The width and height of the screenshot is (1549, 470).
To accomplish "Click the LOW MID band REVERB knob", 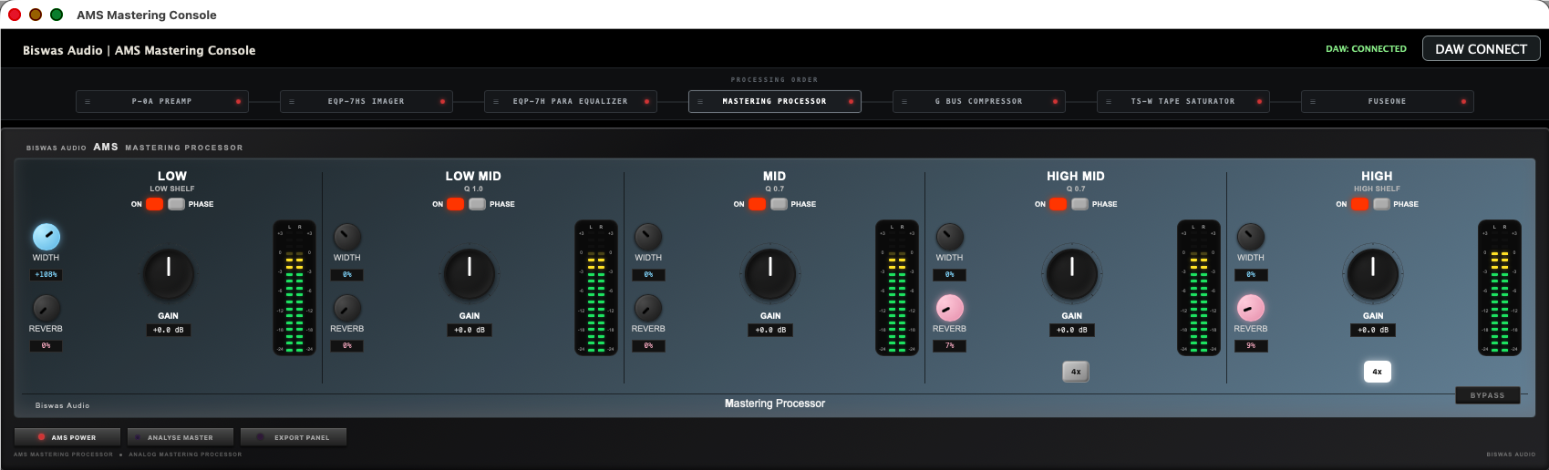I will click(x=347, y=308).
